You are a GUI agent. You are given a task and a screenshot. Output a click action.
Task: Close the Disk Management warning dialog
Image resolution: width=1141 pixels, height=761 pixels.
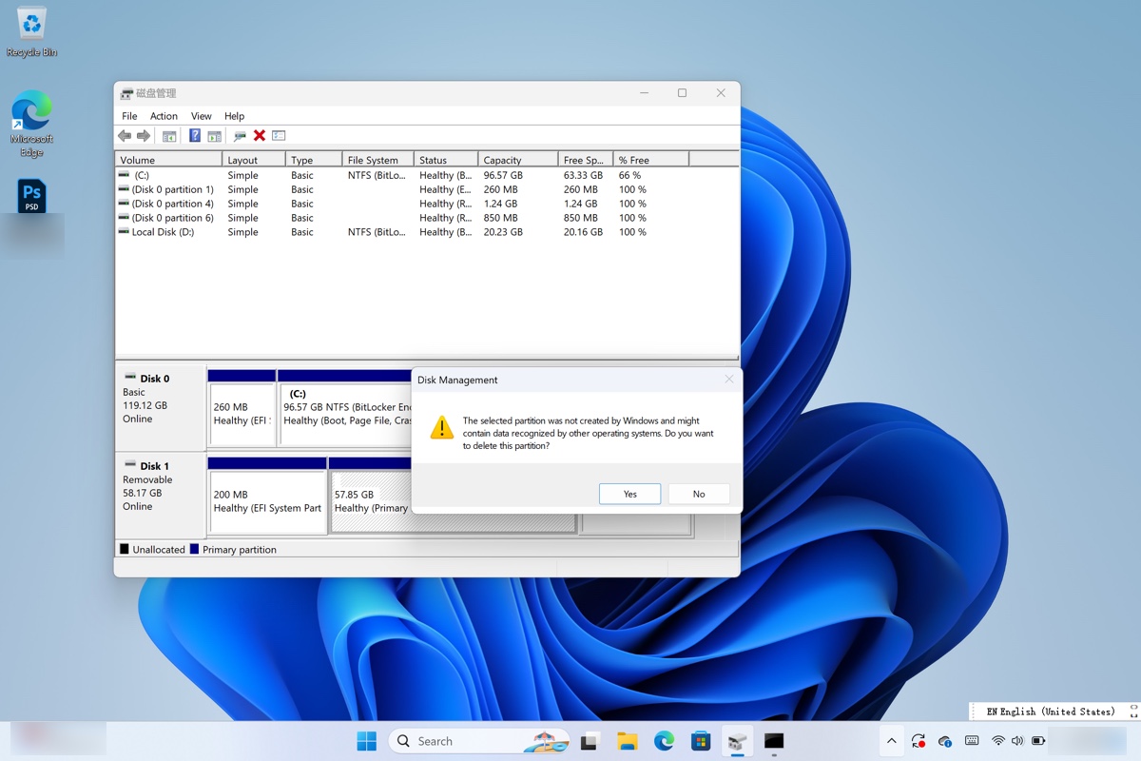729,380
